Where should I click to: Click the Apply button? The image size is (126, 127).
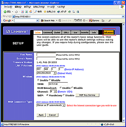41,115
